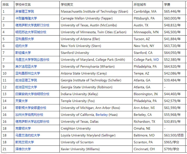Click the 斯坦福大学 link
Image resolution: width=187 pixels, height=154 pixels.
23,53
